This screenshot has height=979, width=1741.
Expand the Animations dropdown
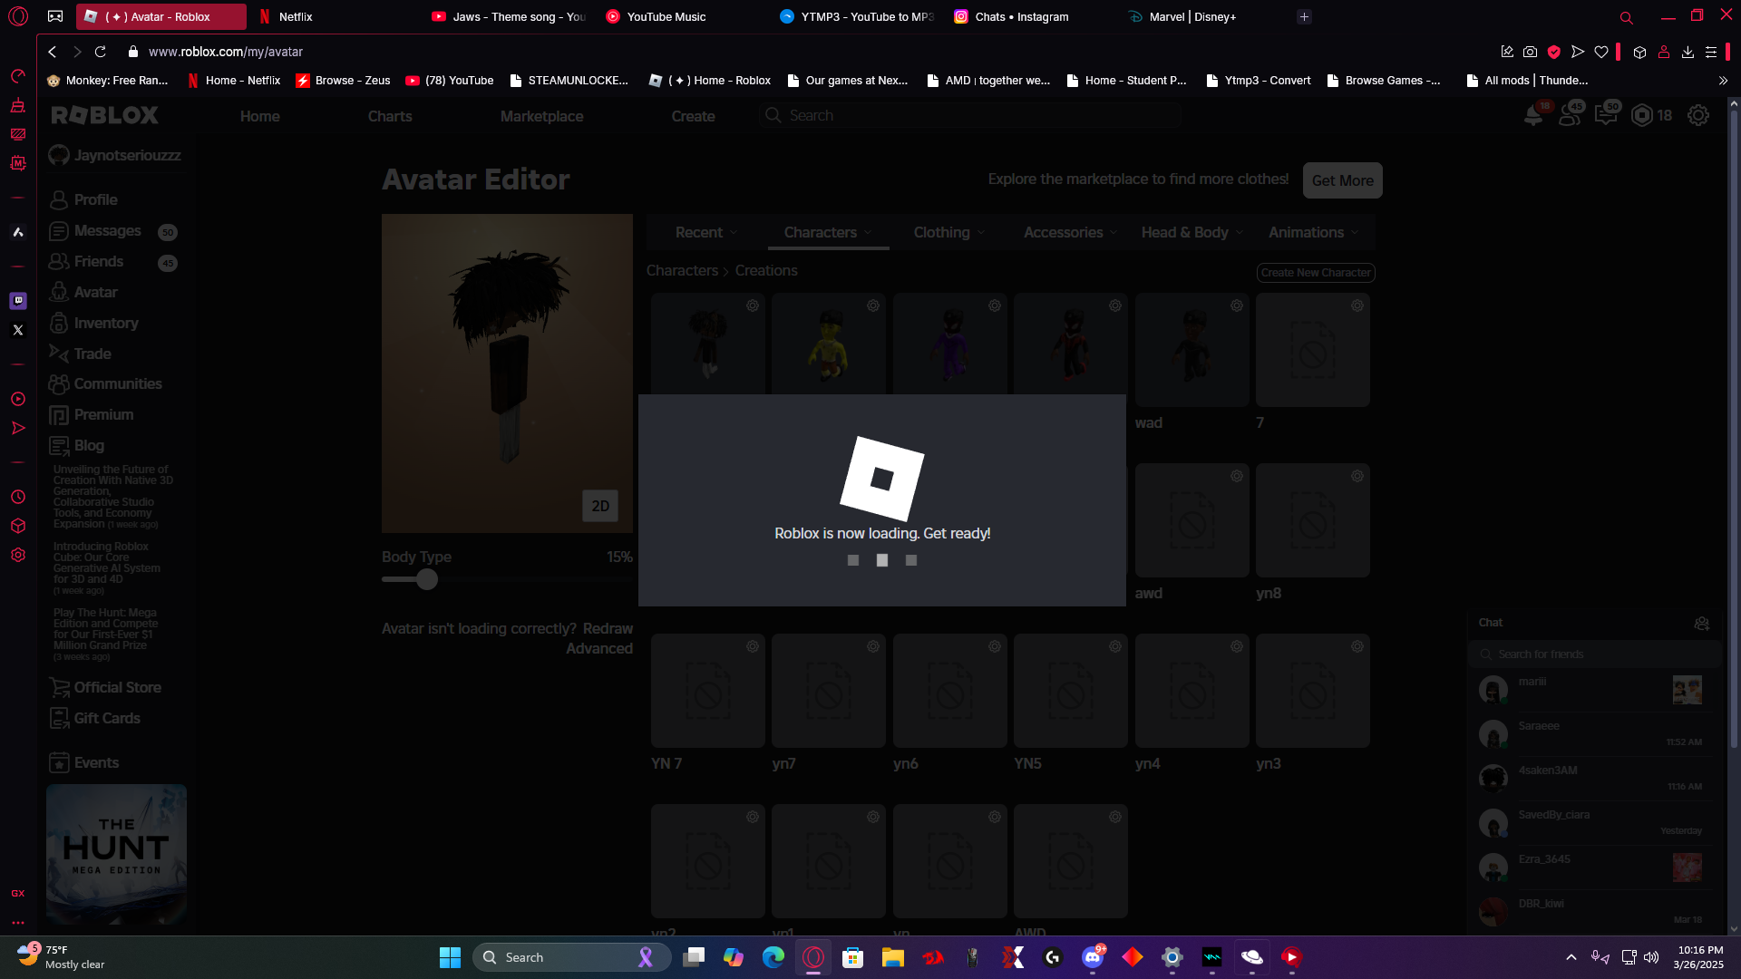tap(1313, 233)
